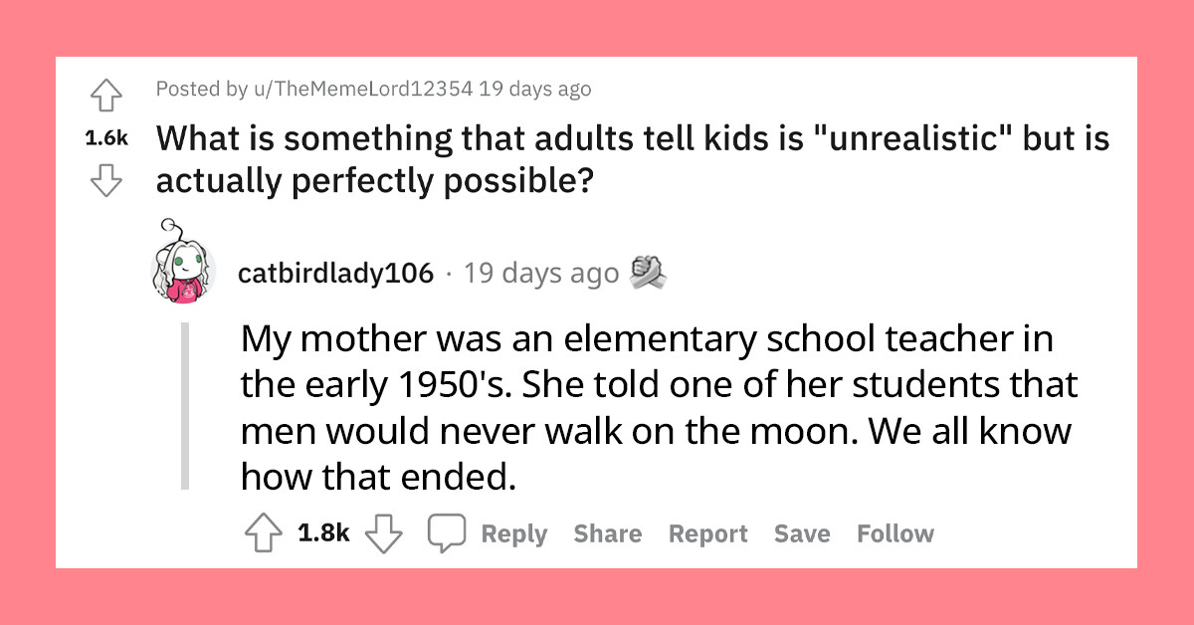Share catbirdlady106's comment

608,533
